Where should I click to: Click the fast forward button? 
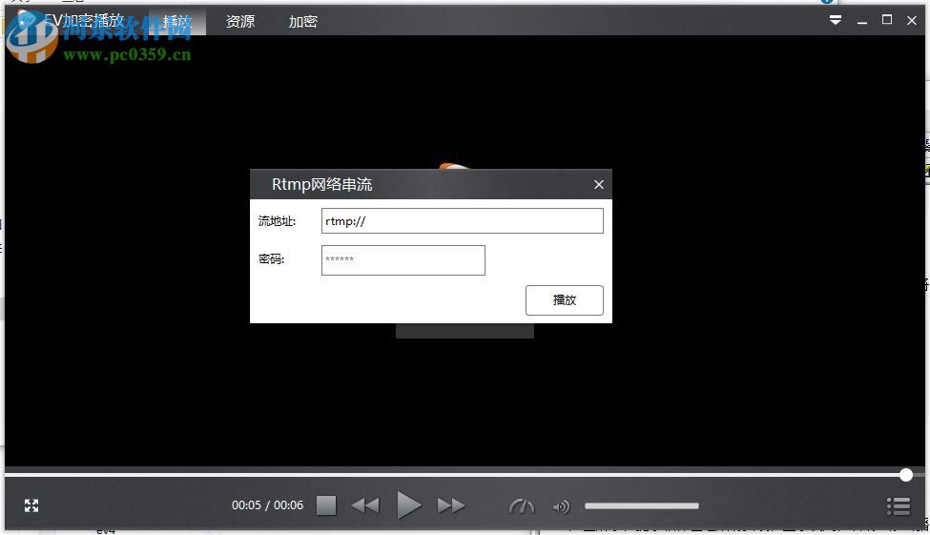451,506
